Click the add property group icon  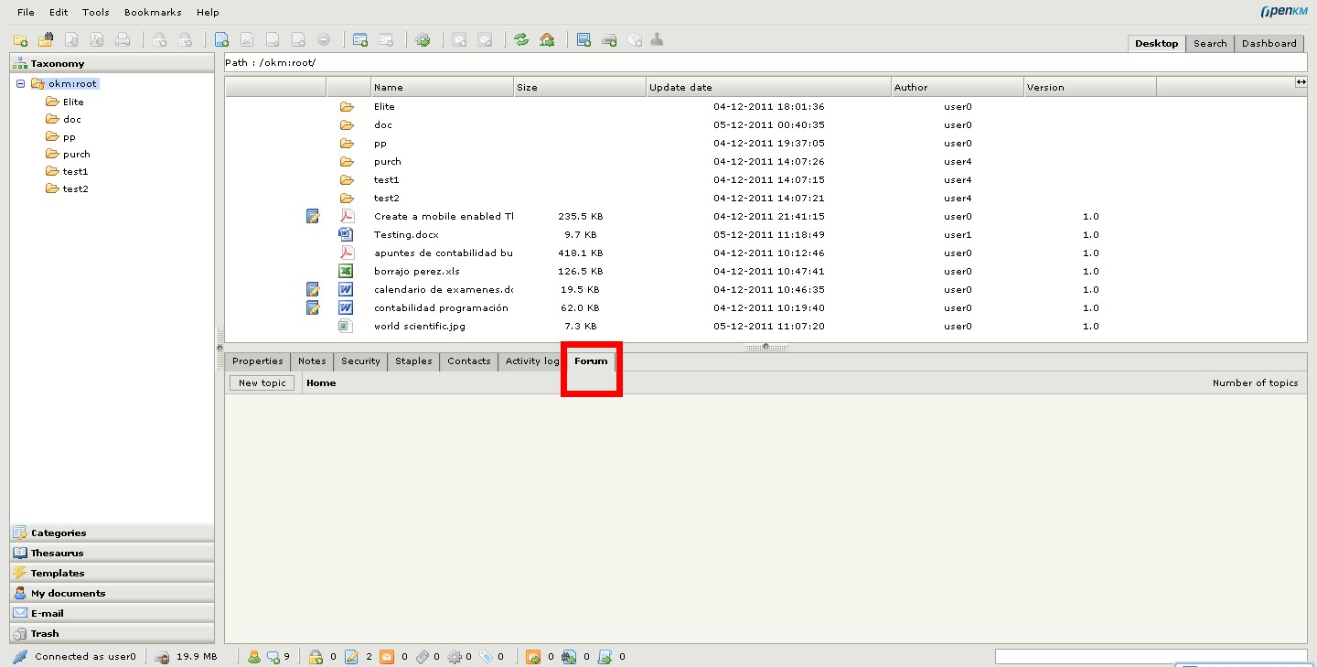point(360,40)
